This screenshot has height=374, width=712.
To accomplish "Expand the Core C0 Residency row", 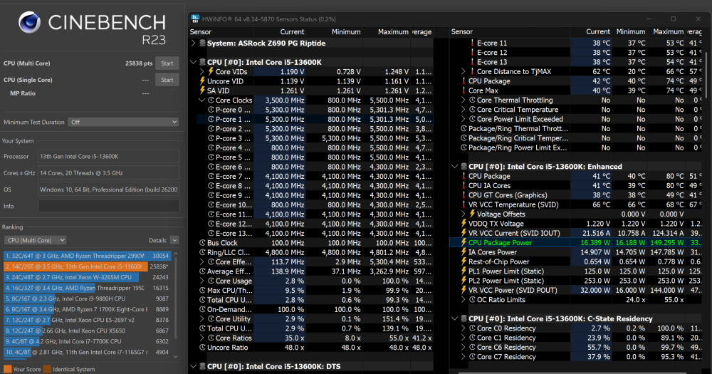I will tap(461, 328).
